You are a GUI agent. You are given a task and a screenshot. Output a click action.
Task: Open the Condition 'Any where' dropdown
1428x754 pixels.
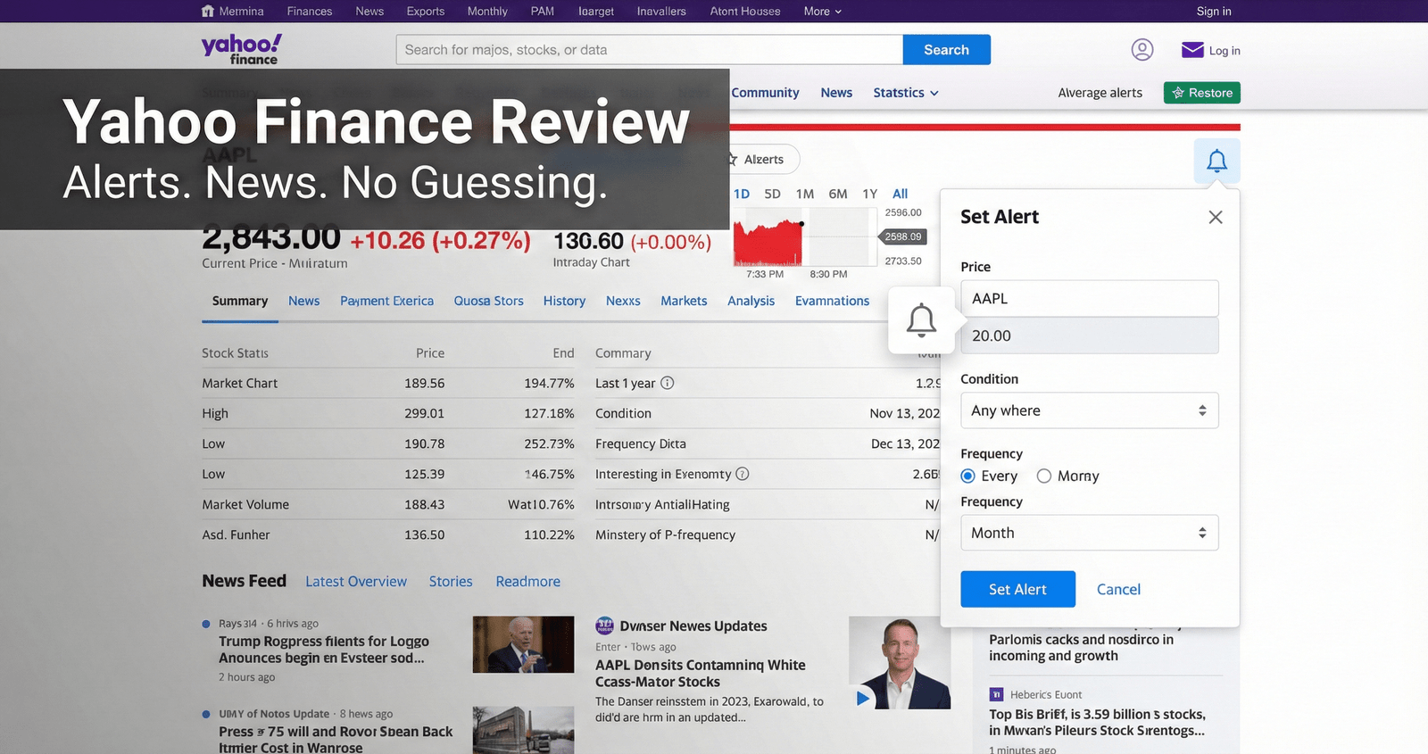(x=1089, y=410)
